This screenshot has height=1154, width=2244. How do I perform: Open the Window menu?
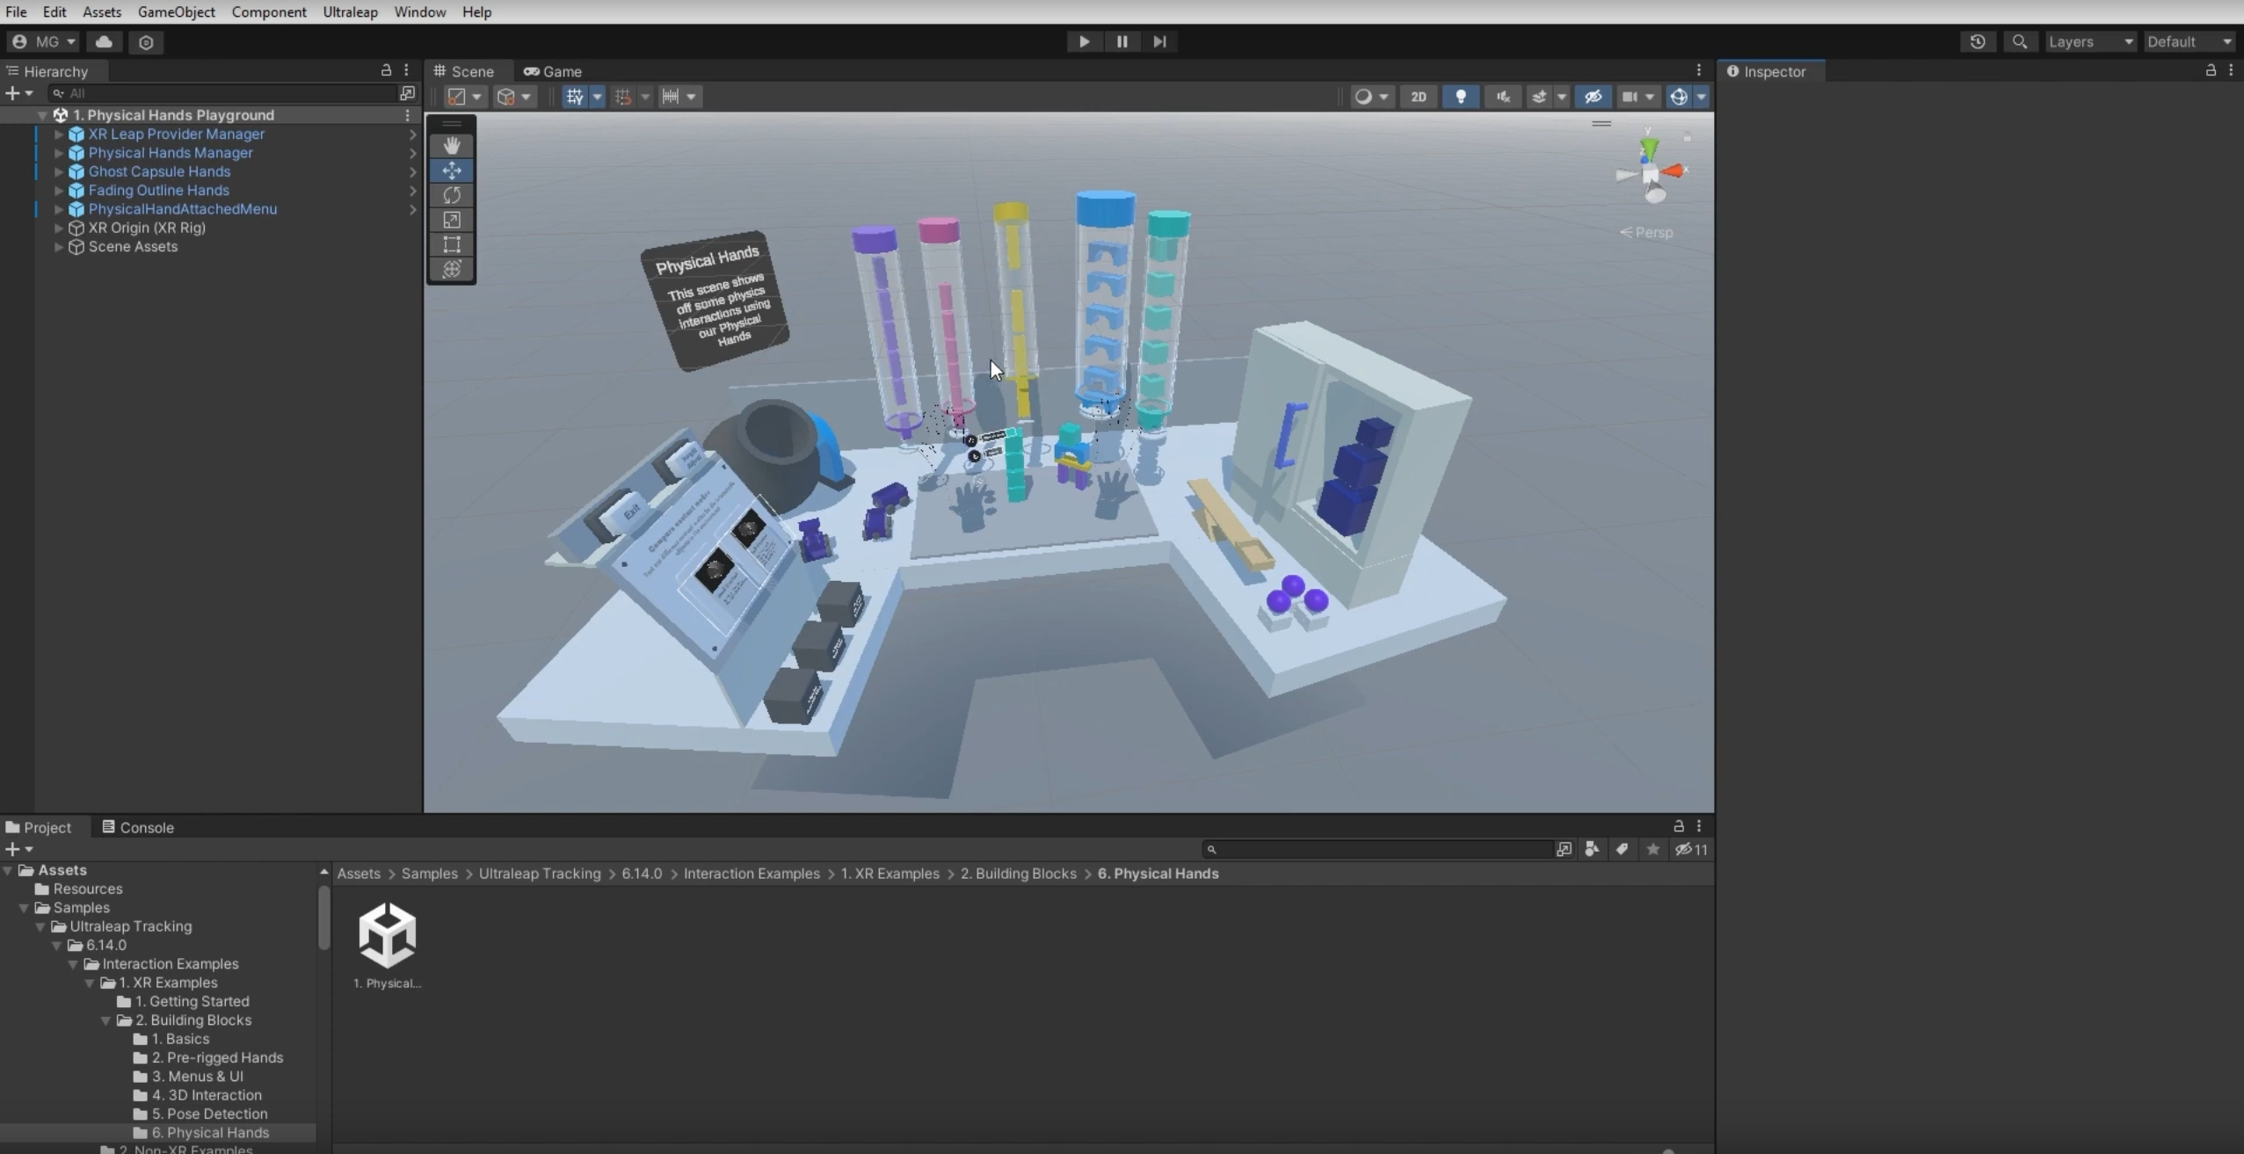[419, 11]
